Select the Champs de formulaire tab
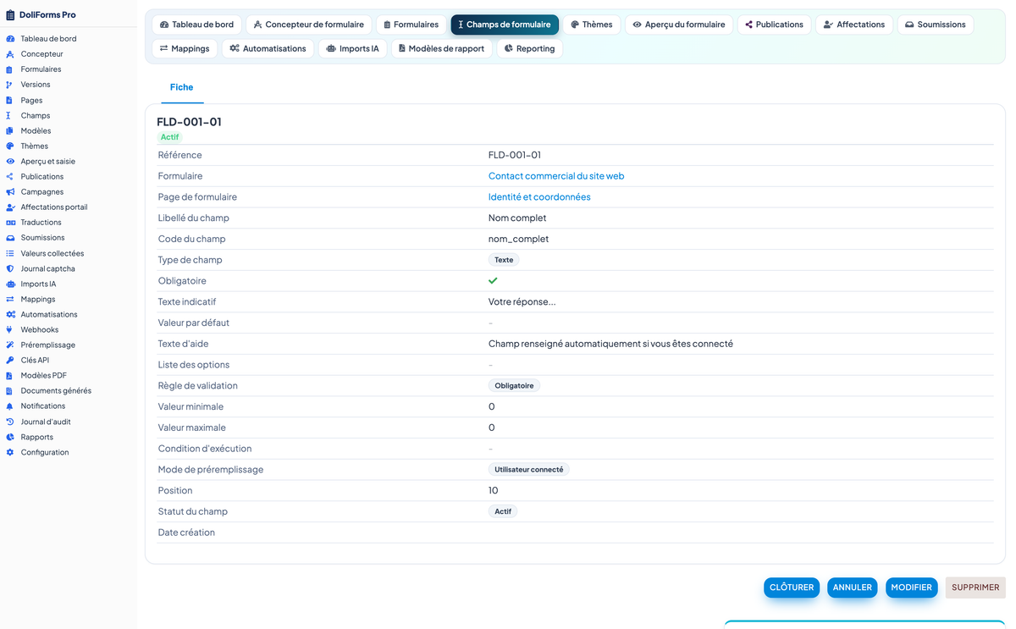 (505, 25)
